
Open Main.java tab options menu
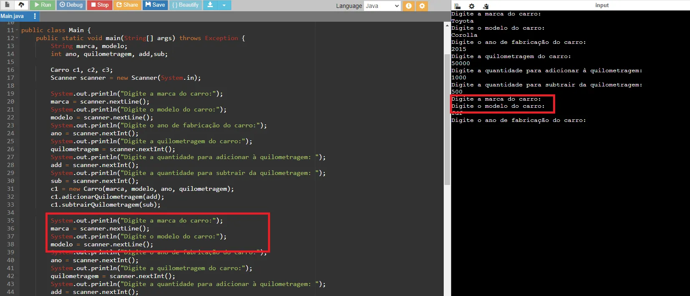click(35, 16)
